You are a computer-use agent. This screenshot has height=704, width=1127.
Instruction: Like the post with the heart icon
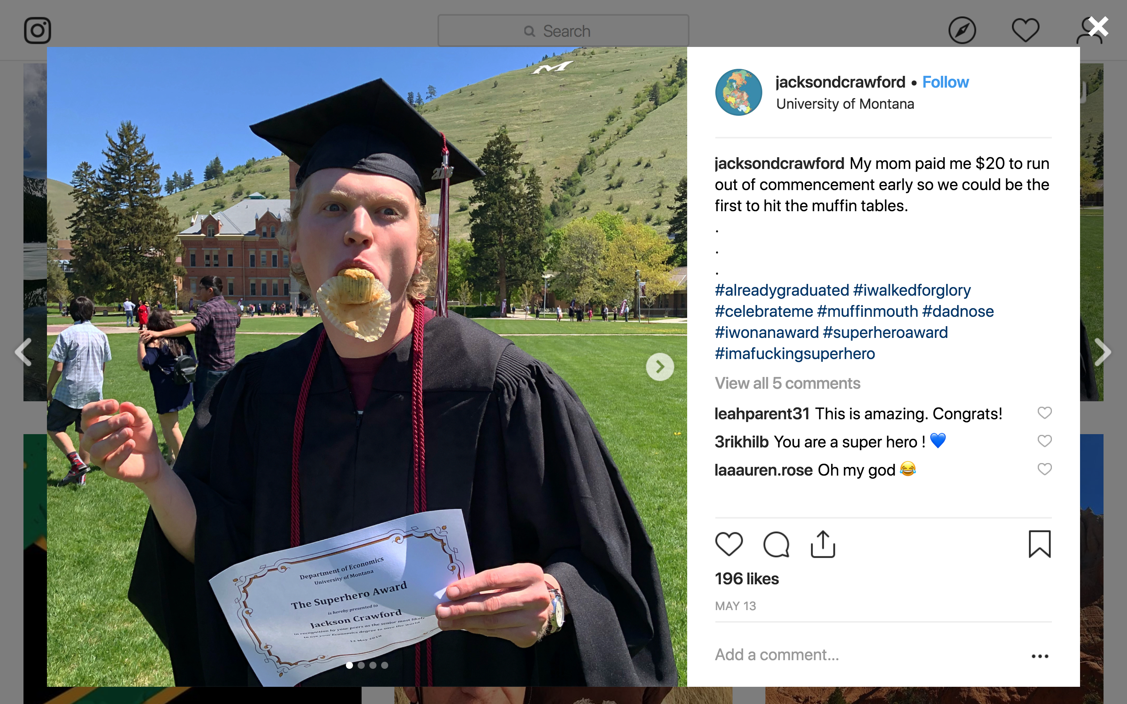pyautogui.click(x=729, y=544)
